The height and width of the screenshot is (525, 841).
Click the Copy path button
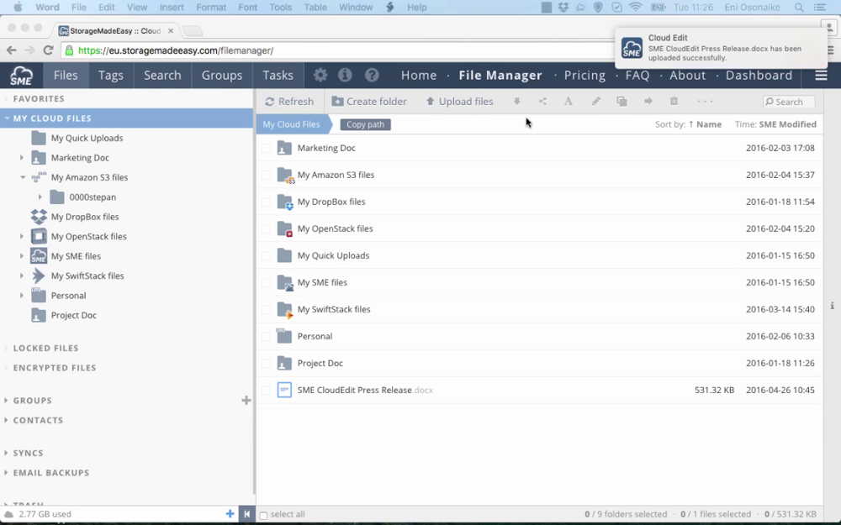(365, 124)
